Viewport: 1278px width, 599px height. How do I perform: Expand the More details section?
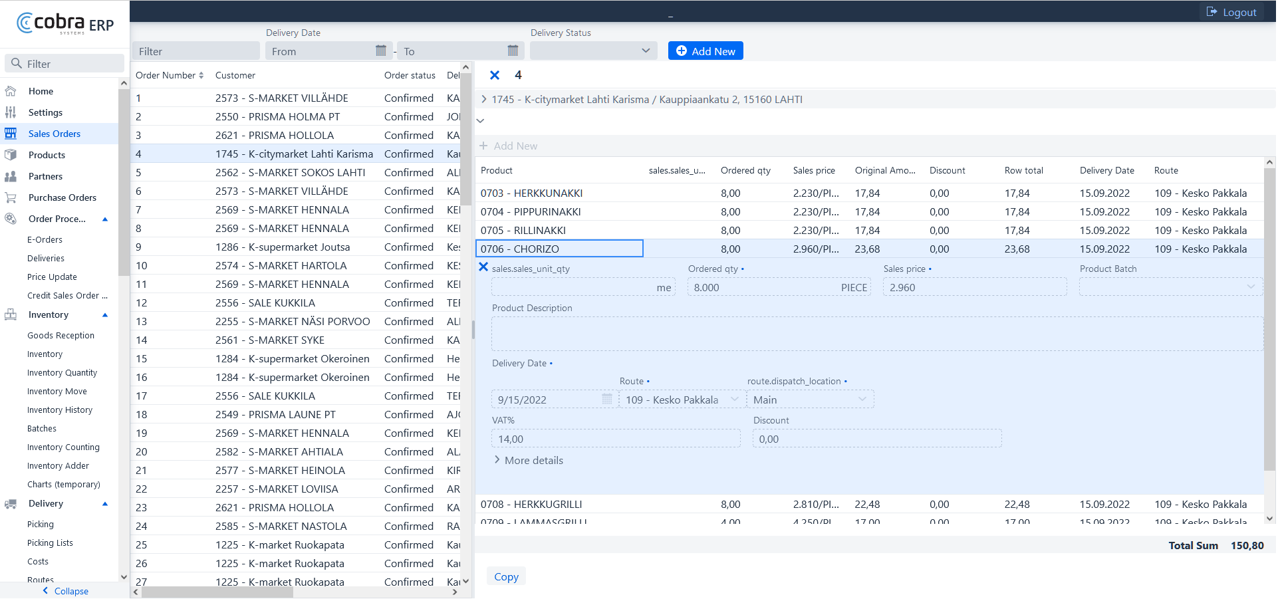pyautogui.click(x=527, y=460)
